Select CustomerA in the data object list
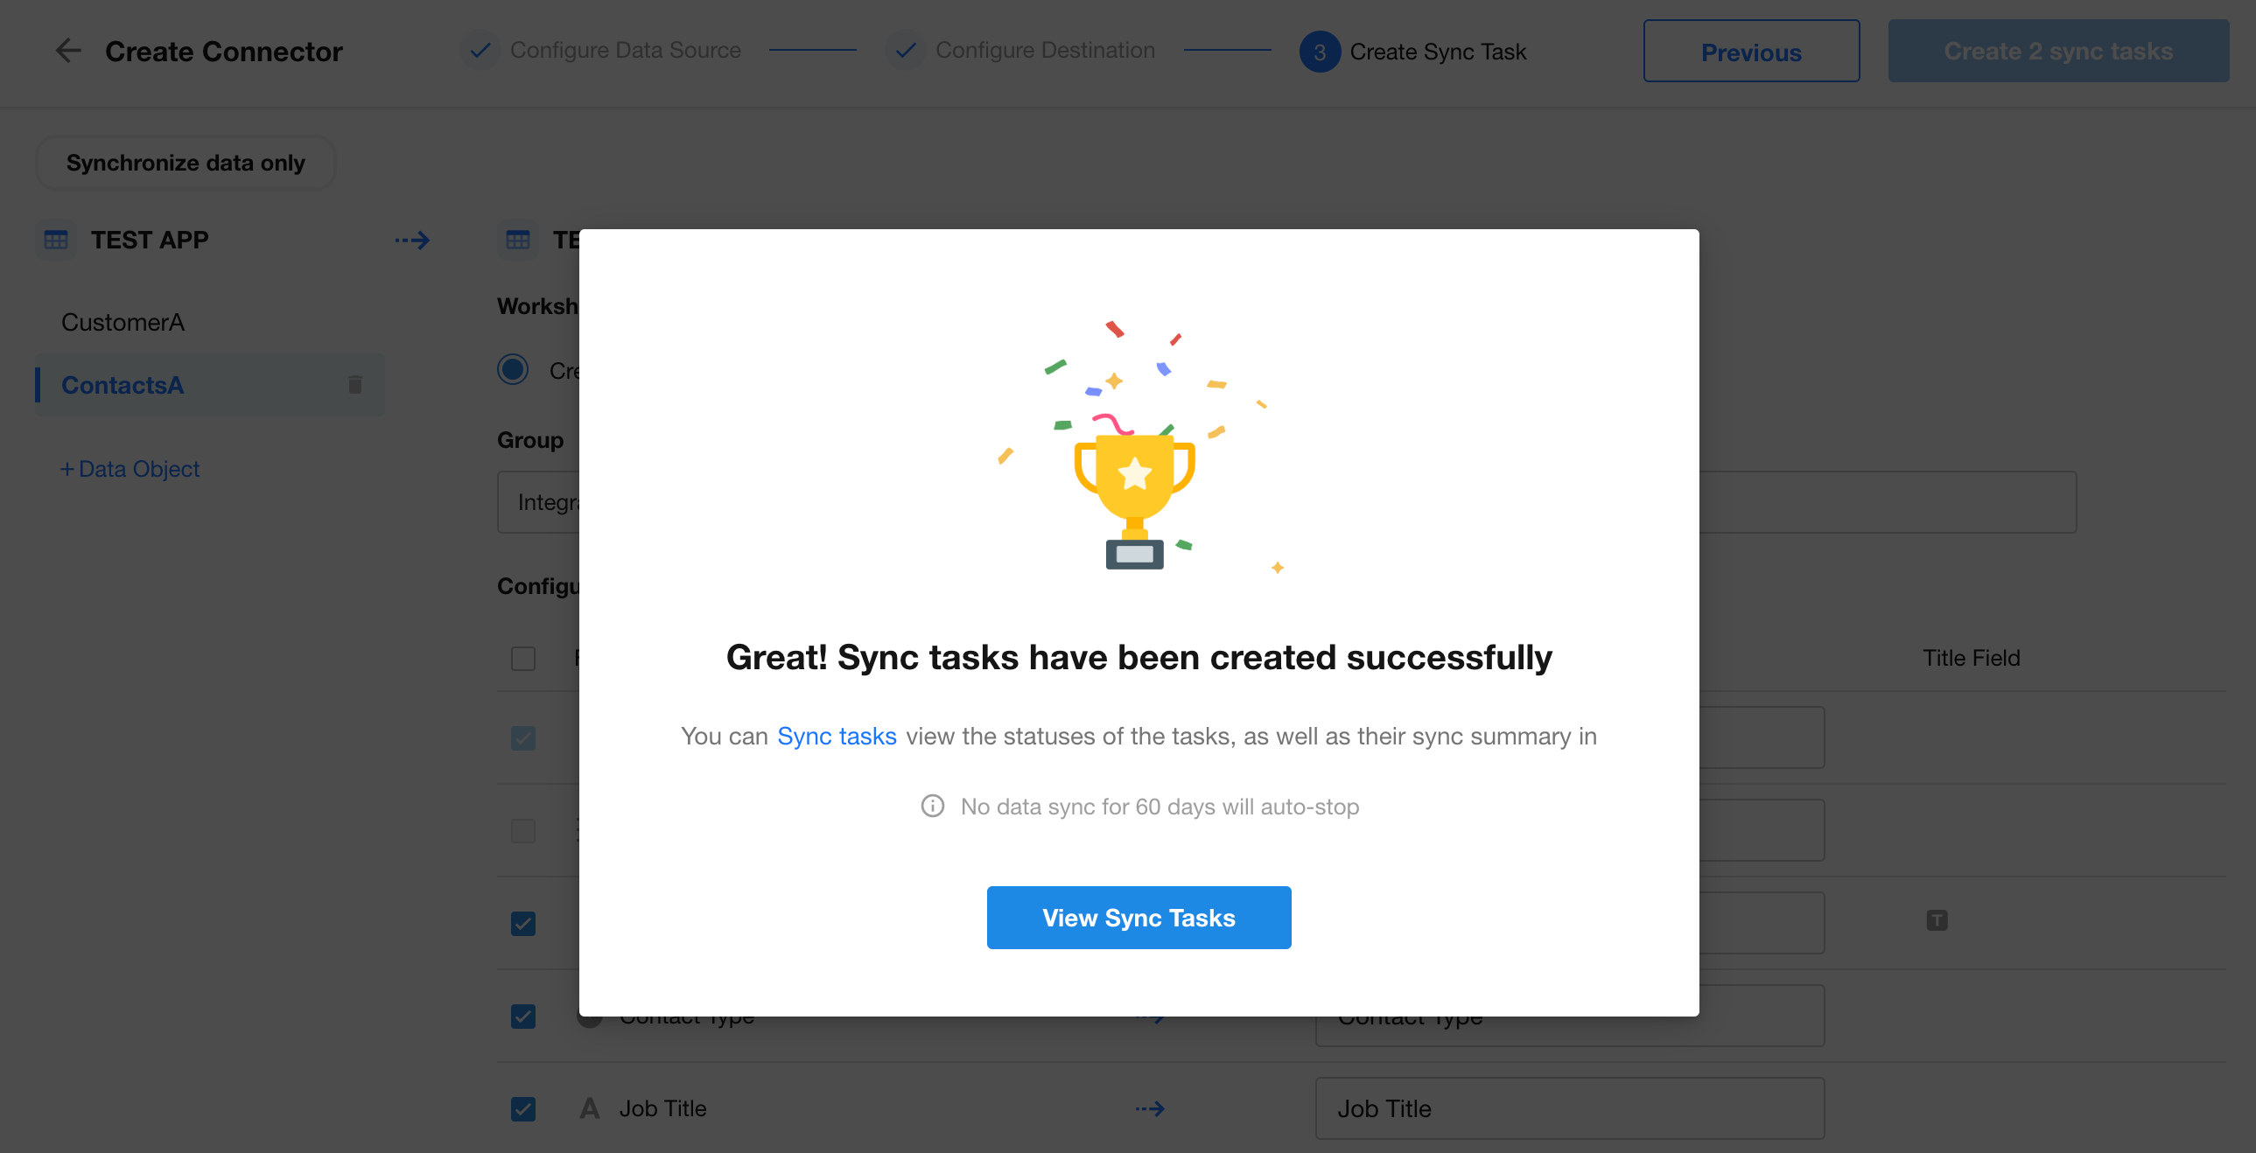Image resolution: width=2256 pixels, height=1153 pixels. click(123, 322)
